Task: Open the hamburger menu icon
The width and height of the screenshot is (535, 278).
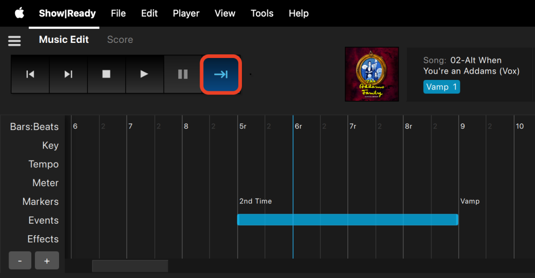Action: pyautogui.click(x=14, y=40)
